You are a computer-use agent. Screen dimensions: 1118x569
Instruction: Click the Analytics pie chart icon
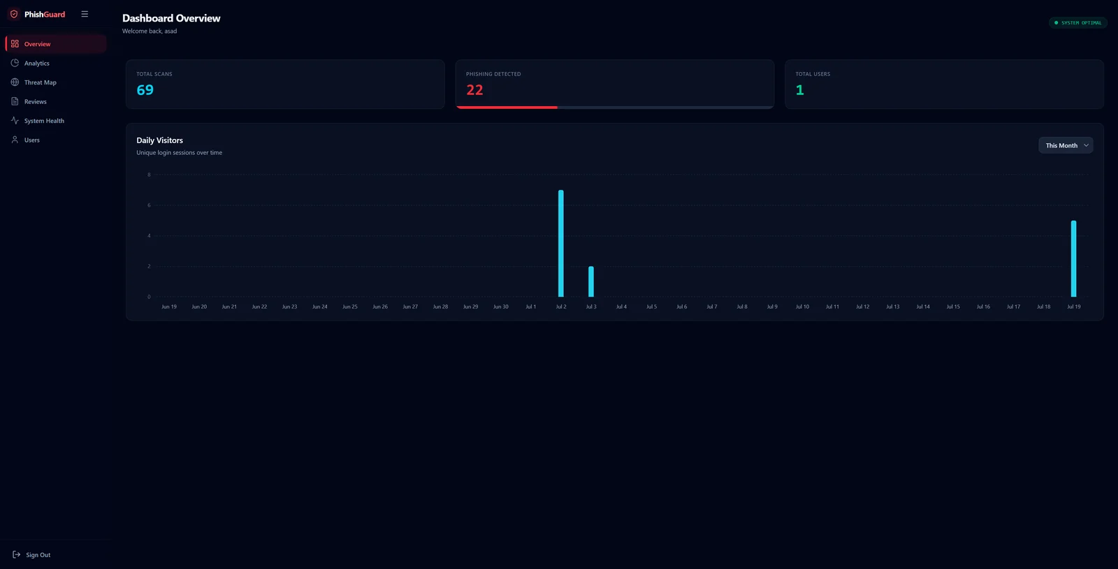coord(15,63)
